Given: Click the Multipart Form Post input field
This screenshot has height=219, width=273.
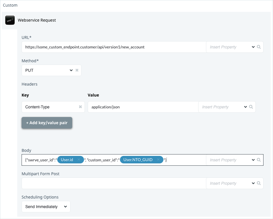Looking at the screenshot, I should pyautogui.click(x=114, y=183).
